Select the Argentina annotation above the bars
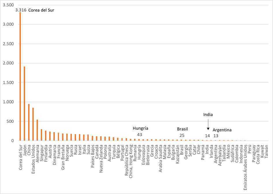Viewport: 273px width, 194px height. (x=222, y=130)
